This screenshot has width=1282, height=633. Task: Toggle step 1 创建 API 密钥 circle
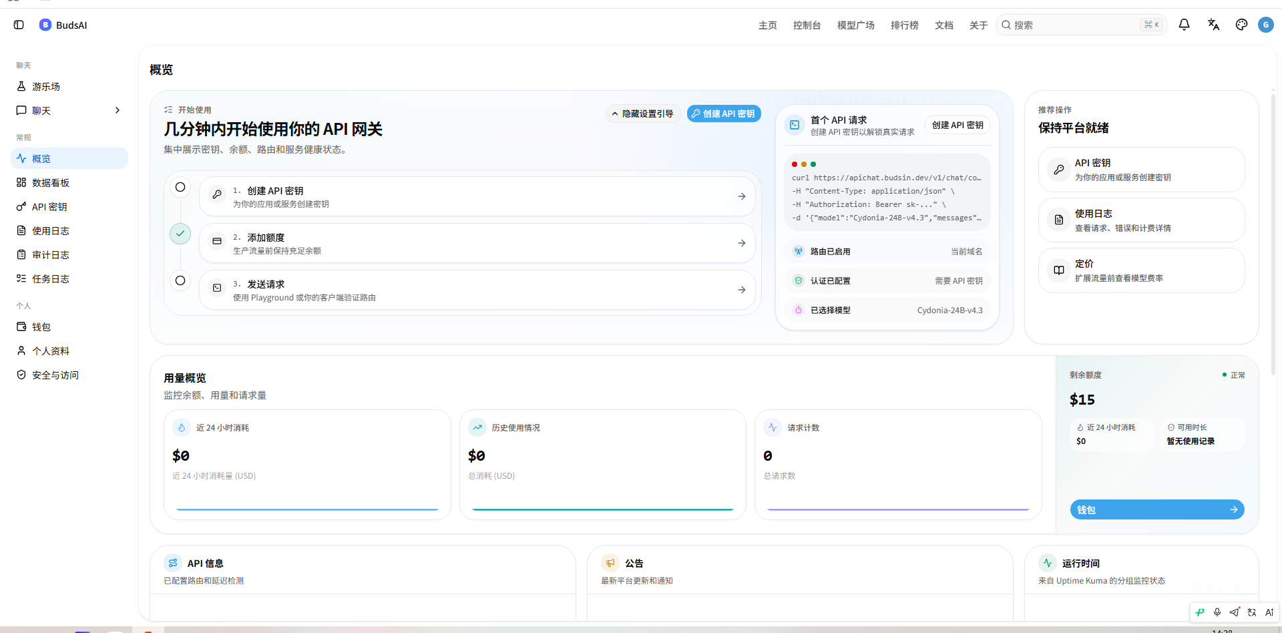pyautogui.click(x=180, y=187)
